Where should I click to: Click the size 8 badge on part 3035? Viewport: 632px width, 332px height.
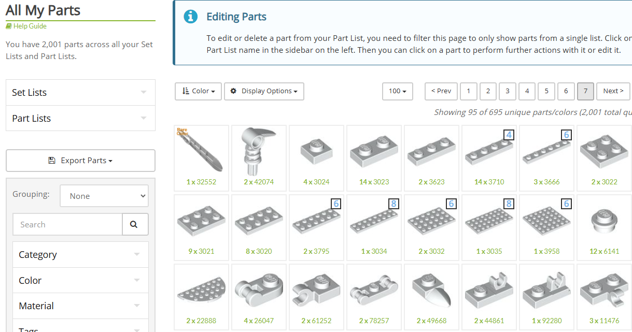[509, 204]
